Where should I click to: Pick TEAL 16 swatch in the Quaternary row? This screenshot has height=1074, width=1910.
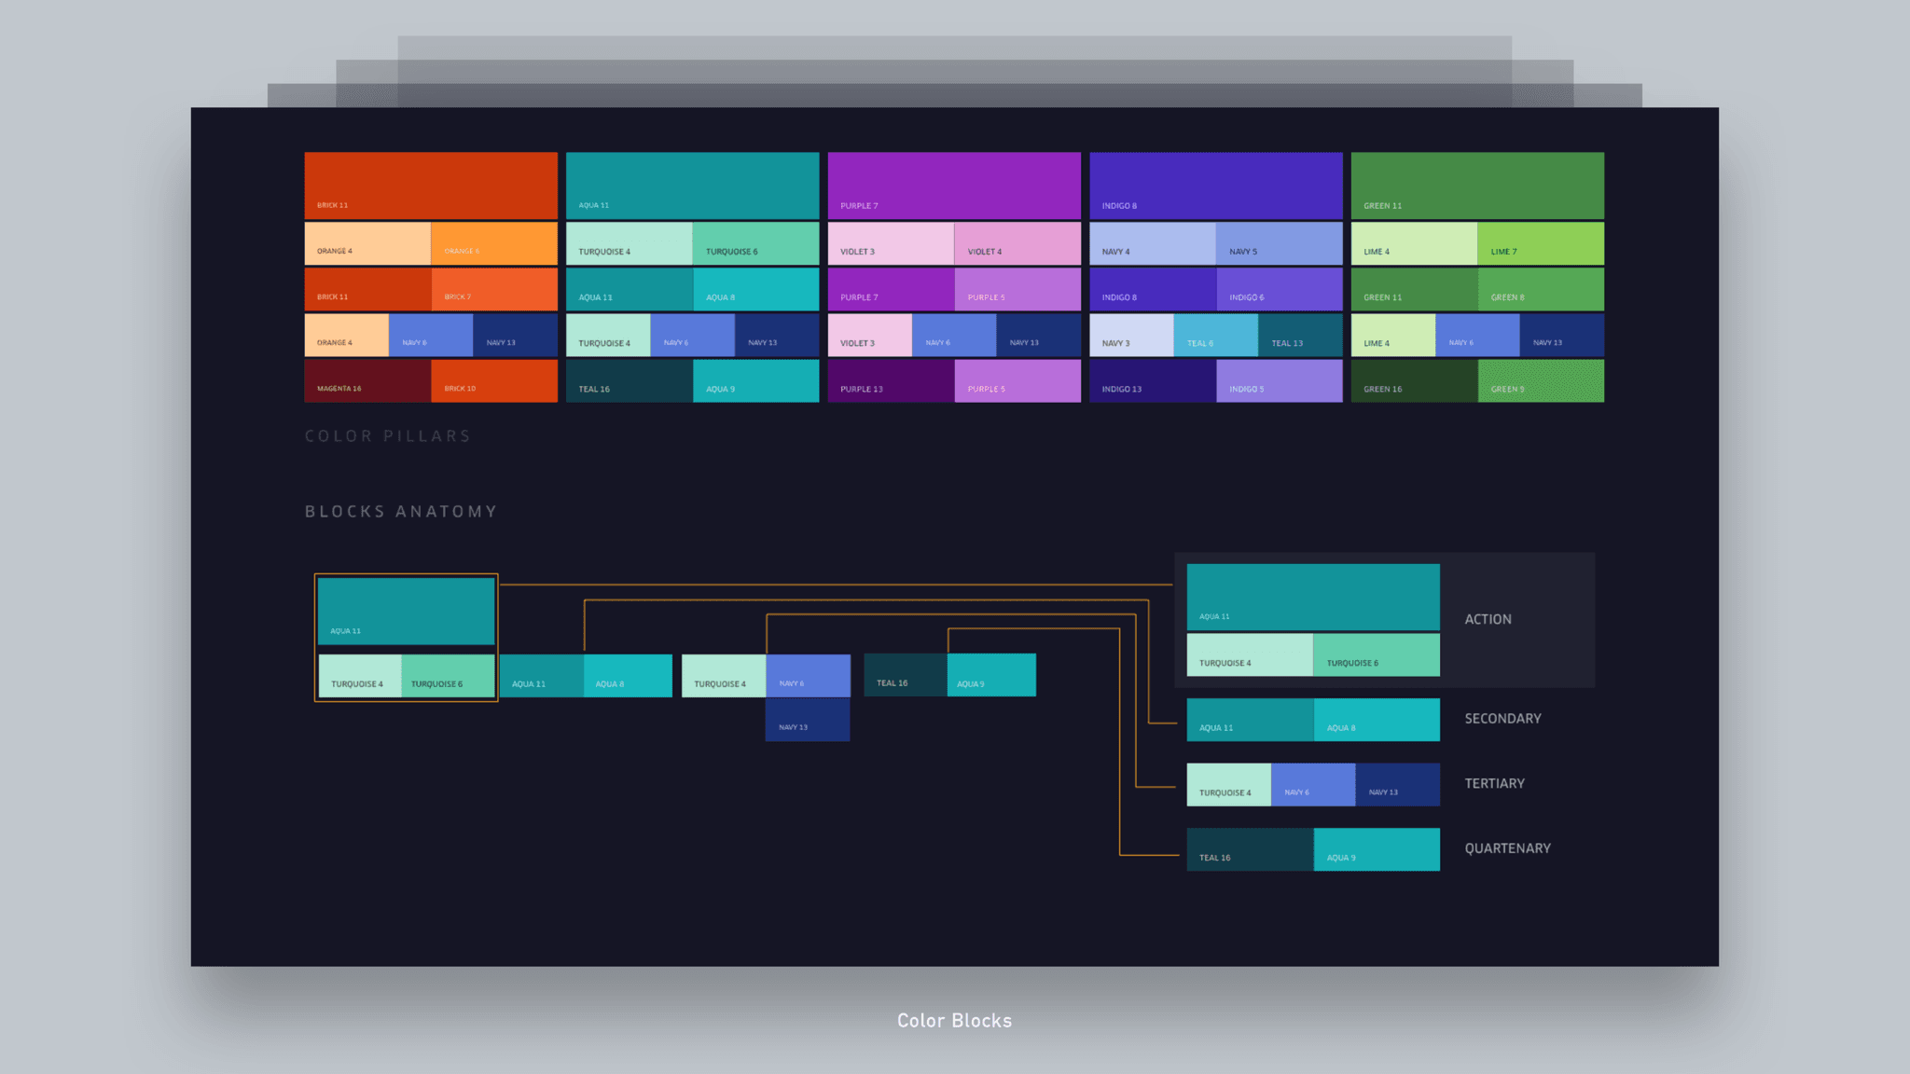[x=1250, y=849]
